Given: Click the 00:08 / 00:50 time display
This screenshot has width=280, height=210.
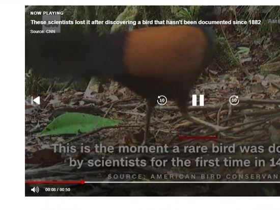Looking at the screenshot, I should tap(58, 190).
